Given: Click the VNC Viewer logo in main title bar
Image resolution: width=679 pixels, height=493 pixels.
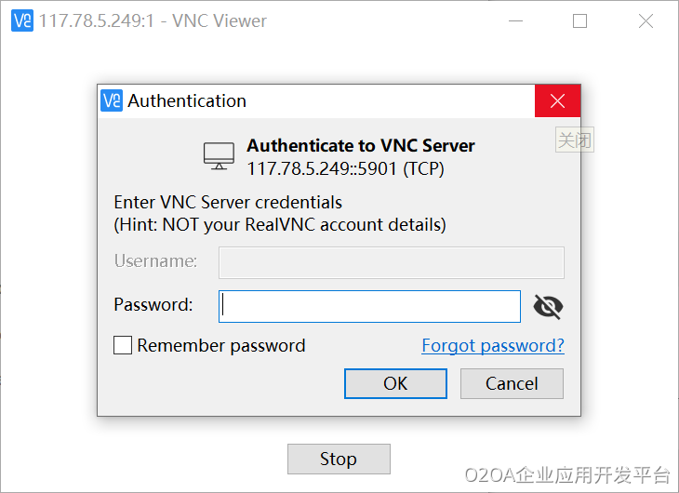Looking at the screenshot, I should tap(21, 20).
